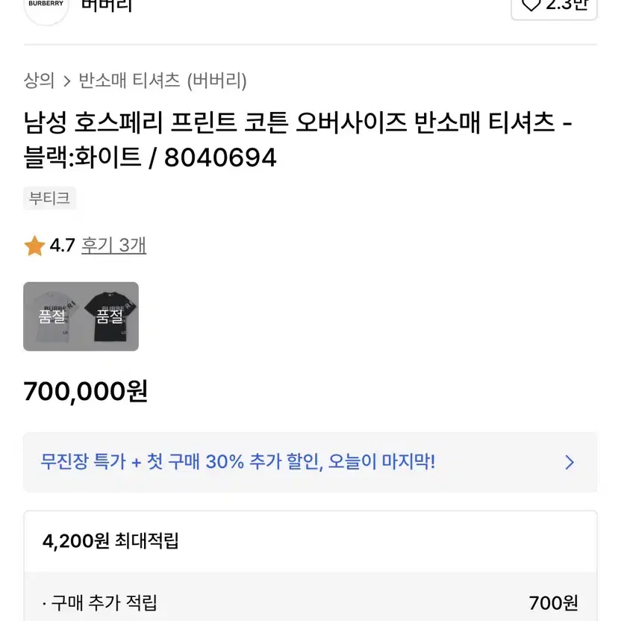Open the 무진장 특가 30% discount banner

tap(310, 462)
